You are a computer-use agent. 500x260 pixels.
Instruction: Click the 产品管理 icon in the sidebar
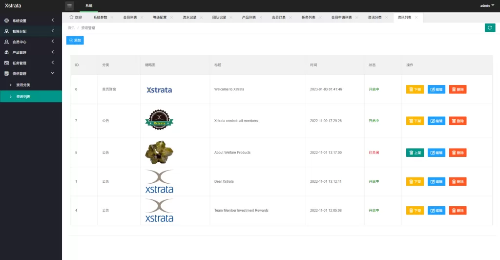[7, 52]
